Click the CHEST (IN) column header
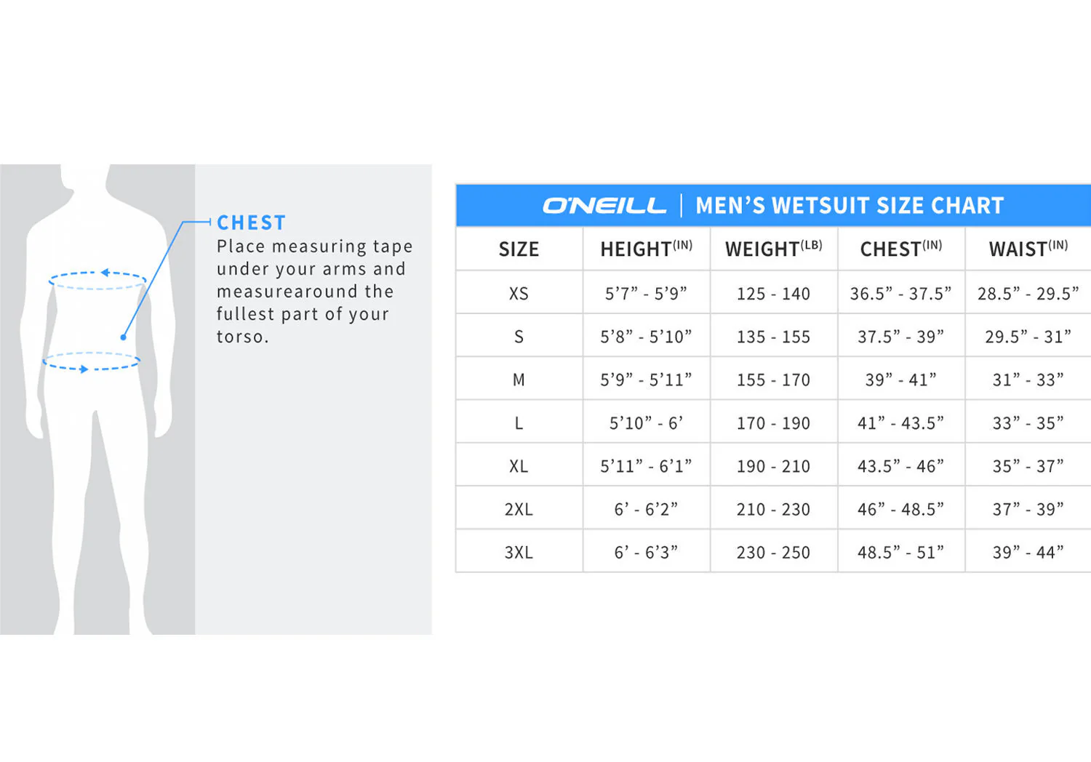 pyautogui.click(x=901, y=249)
